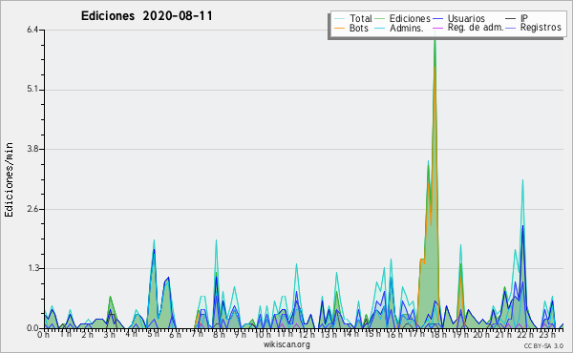The width and height of the screenshot is (573, 353).
Task: Click the y-axis value 6.4
Action: (32, 30)
